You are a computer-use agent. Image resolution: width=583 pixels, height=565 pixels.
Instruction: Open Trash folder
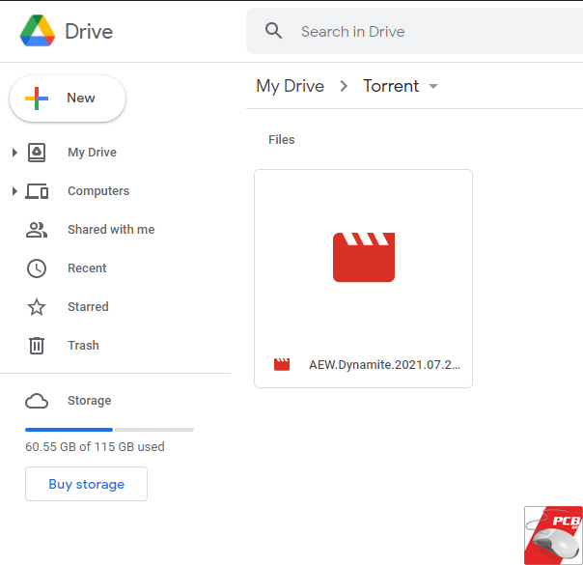83,346
